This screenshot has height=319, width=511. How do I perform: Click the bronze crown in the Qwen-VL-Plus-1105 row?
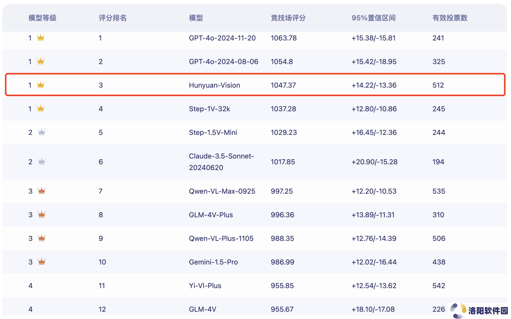[x=42, y=238]
